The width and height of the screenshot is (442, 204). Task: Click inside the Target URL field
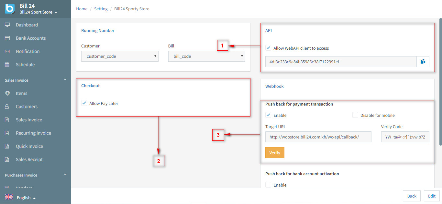318,137
